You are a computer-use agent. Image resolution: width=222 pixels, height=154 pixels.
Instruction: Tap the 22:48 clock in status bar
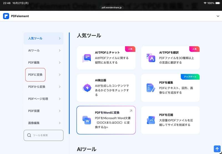pyautogui.click(x=7, y=3)
